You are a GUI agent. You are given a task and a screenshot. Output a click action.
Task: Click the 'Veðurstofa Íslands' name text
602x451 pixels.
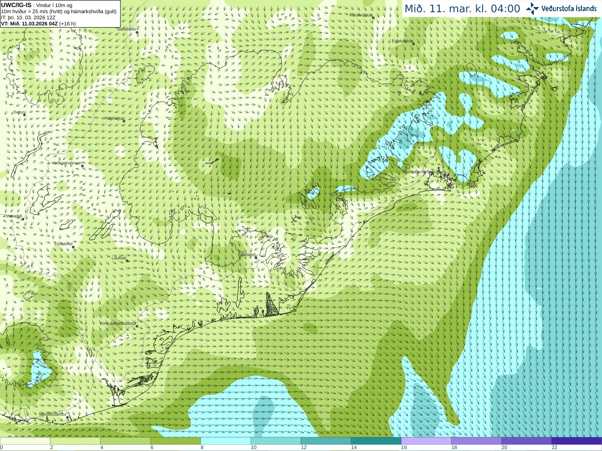tap(569, 8)
